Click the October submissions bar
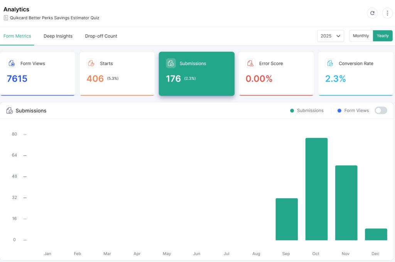 tap(316, 189)
